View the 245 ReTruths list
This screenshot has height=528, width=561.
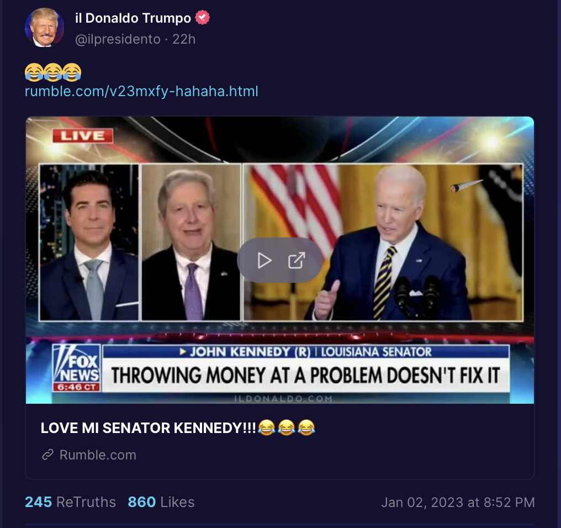point(70,502)
